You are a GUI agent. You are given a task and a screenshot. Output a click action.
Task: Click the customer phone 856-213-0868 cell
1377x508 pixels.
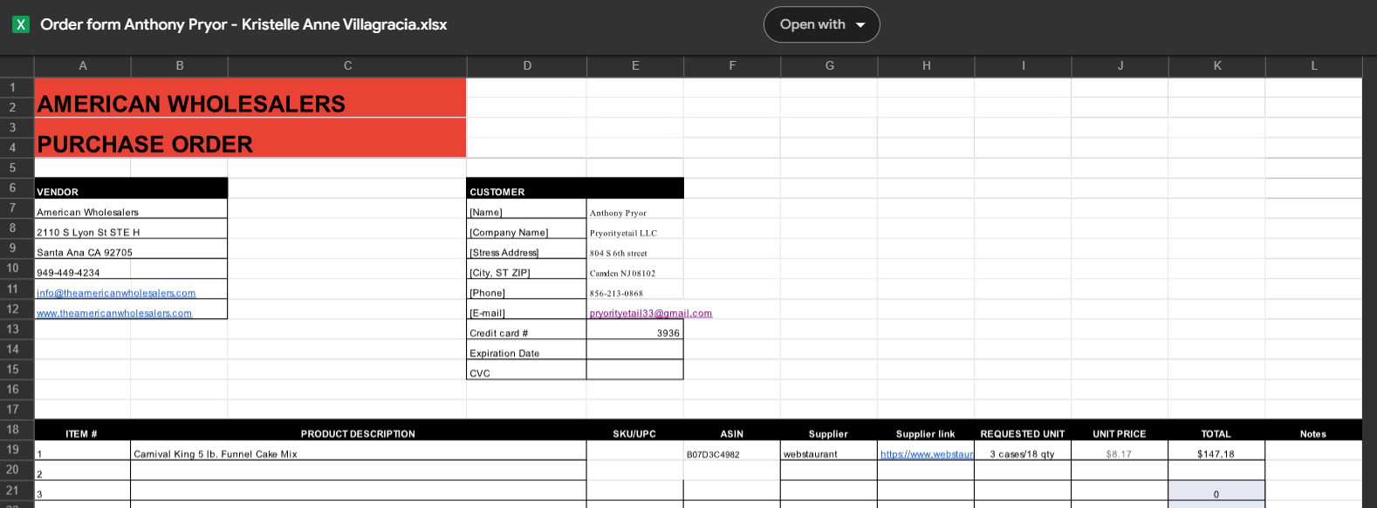635,288
